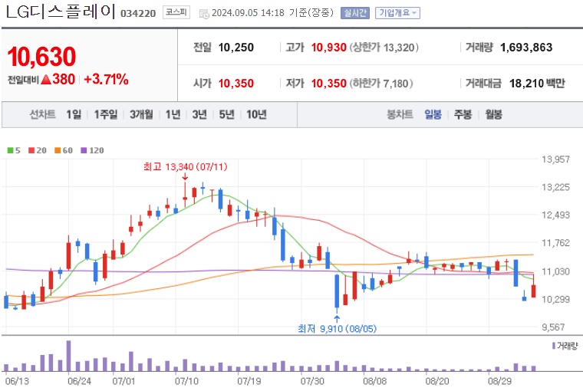Select the 1주일 line chart tab
The height and width of the screenshot is (391, 583).
[x=106, y=114]
